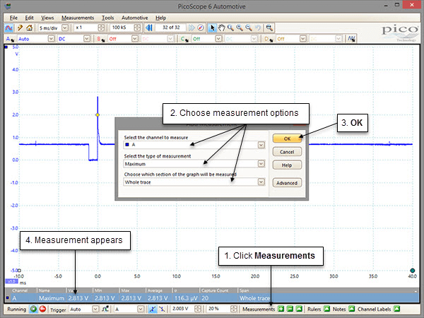Select falling edge trigger icon
The height and width of the screenshot is (318, 424).
pos(161,309)
